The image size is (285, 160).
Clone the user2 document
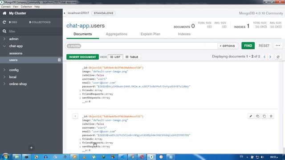click(x=264, y=116)
